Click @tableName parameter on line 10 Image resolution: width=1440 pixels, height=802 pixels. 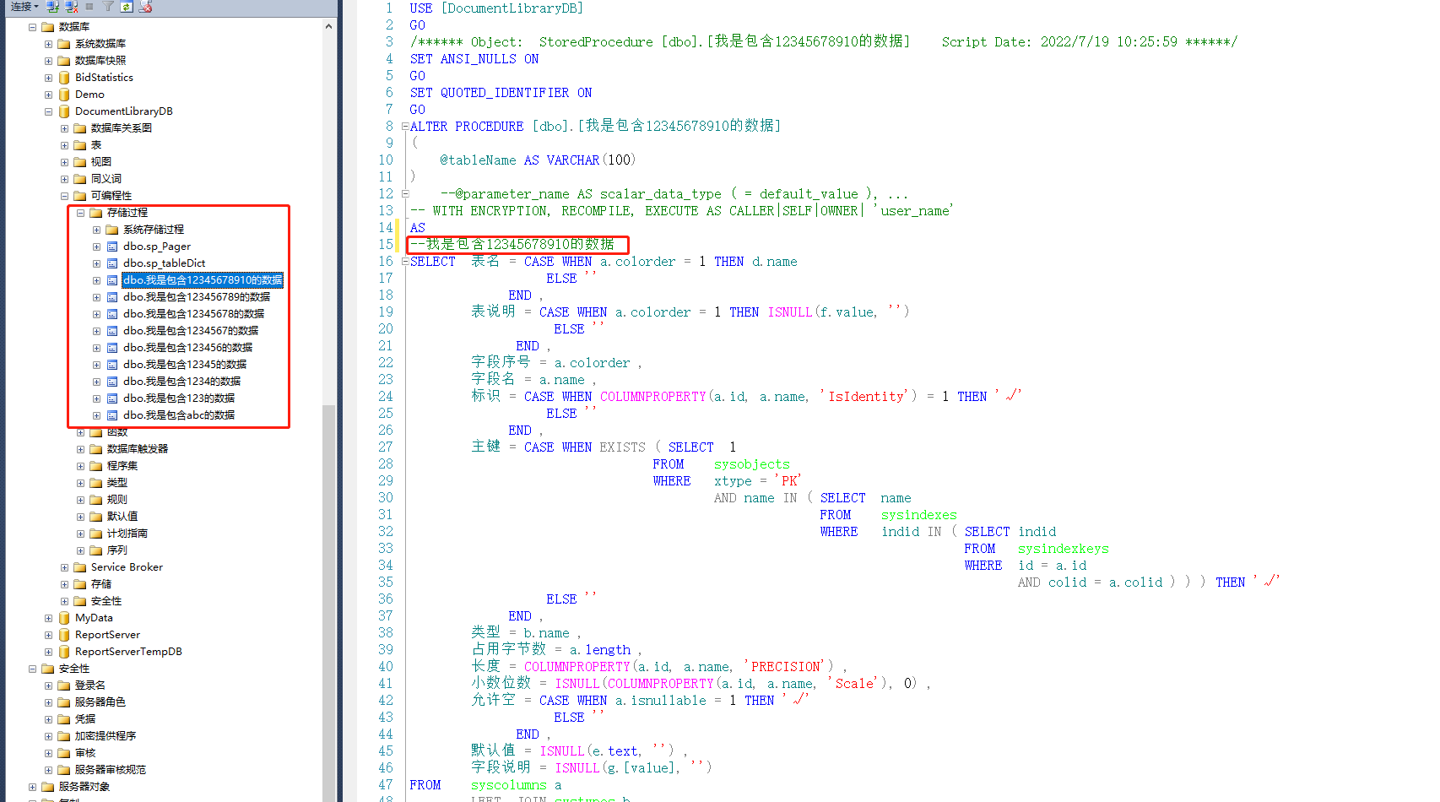point(478,160)
